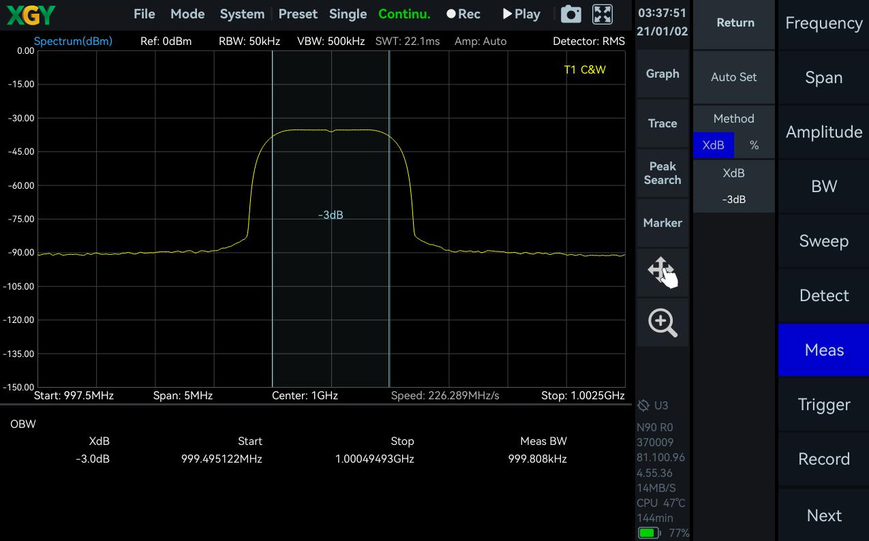
Task: Tap the XdB value -3.0dB in table
Action: [x=93, y=459]
